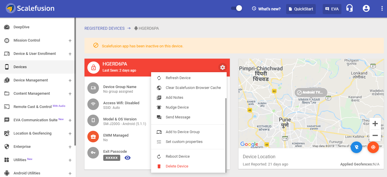Screen dimensions: 387x177
Task: Expand Device & User Enrollment section
Action: tap(70, 54)
